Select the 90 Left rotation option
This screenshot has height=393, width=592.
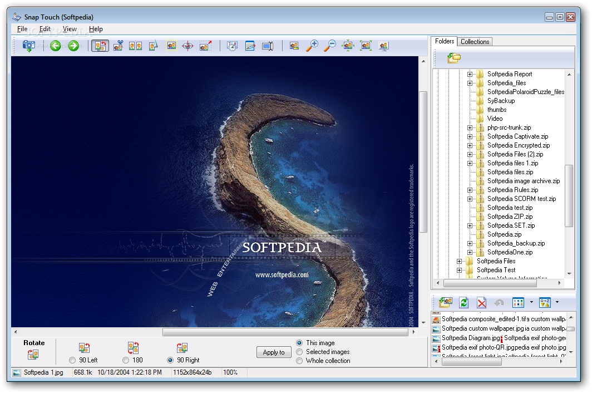coord(72,360)
